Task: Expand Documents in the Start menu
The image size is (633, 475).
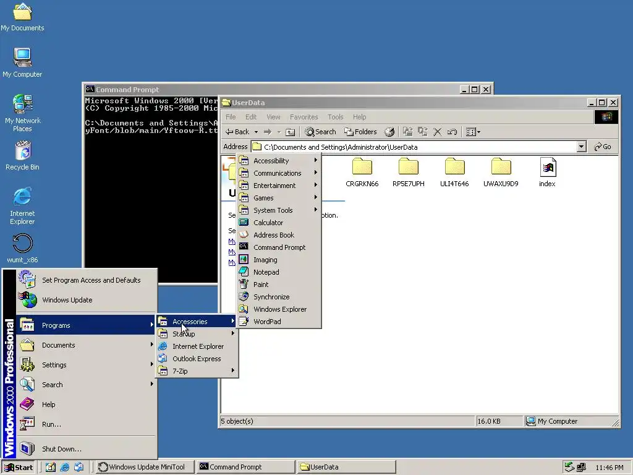Action: click(x=87, y=345)
